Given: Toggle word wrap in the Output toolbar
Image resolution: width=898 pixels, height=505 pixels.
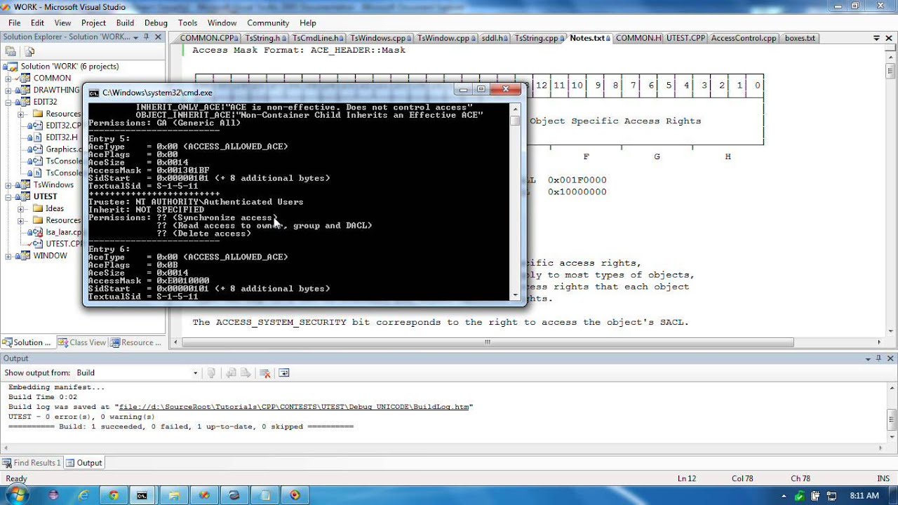Looking at the screenshot, I should coord(284,373).
